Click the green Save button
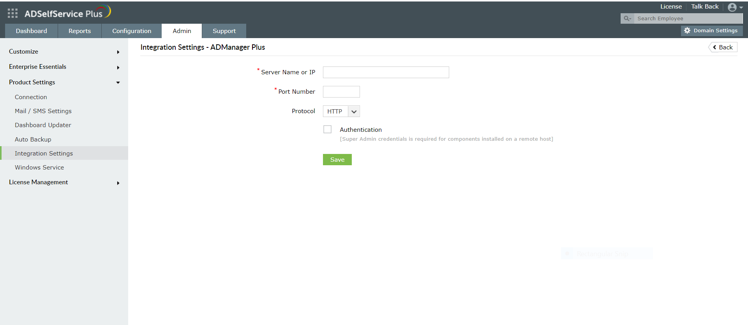748x325 pixels. 337,159
